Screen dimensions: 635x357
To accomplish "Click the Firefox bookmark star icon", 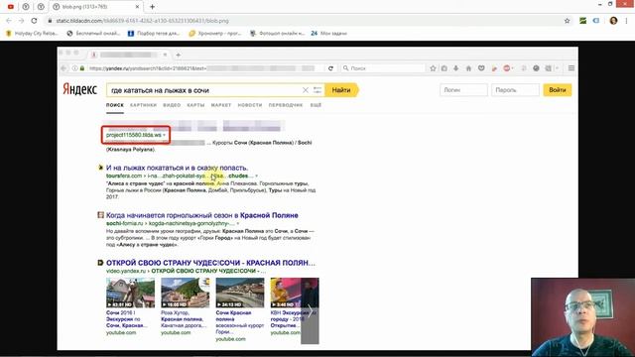I will click(433, 68).
